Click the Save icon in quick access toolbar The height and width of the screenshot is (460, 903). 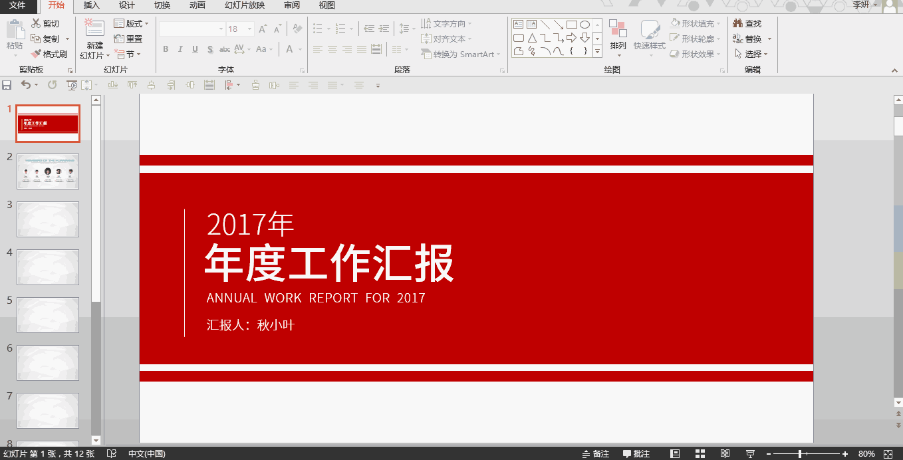pos(7,85)
